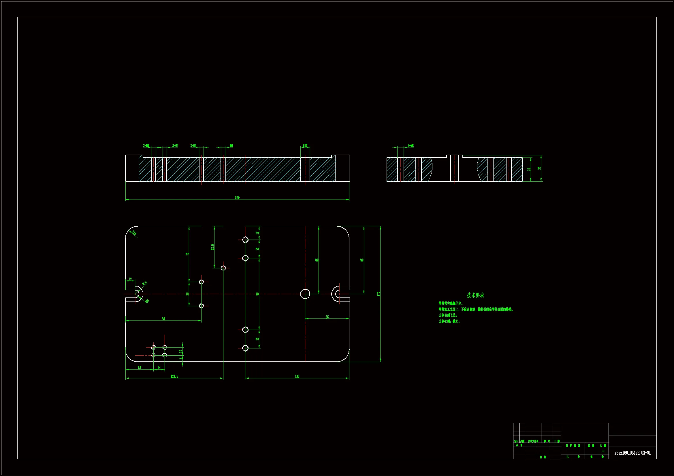Click the 130 horizontal dimension text
Image resolution: width=674 pixels, height=476 pixels.
coord(297,376)
